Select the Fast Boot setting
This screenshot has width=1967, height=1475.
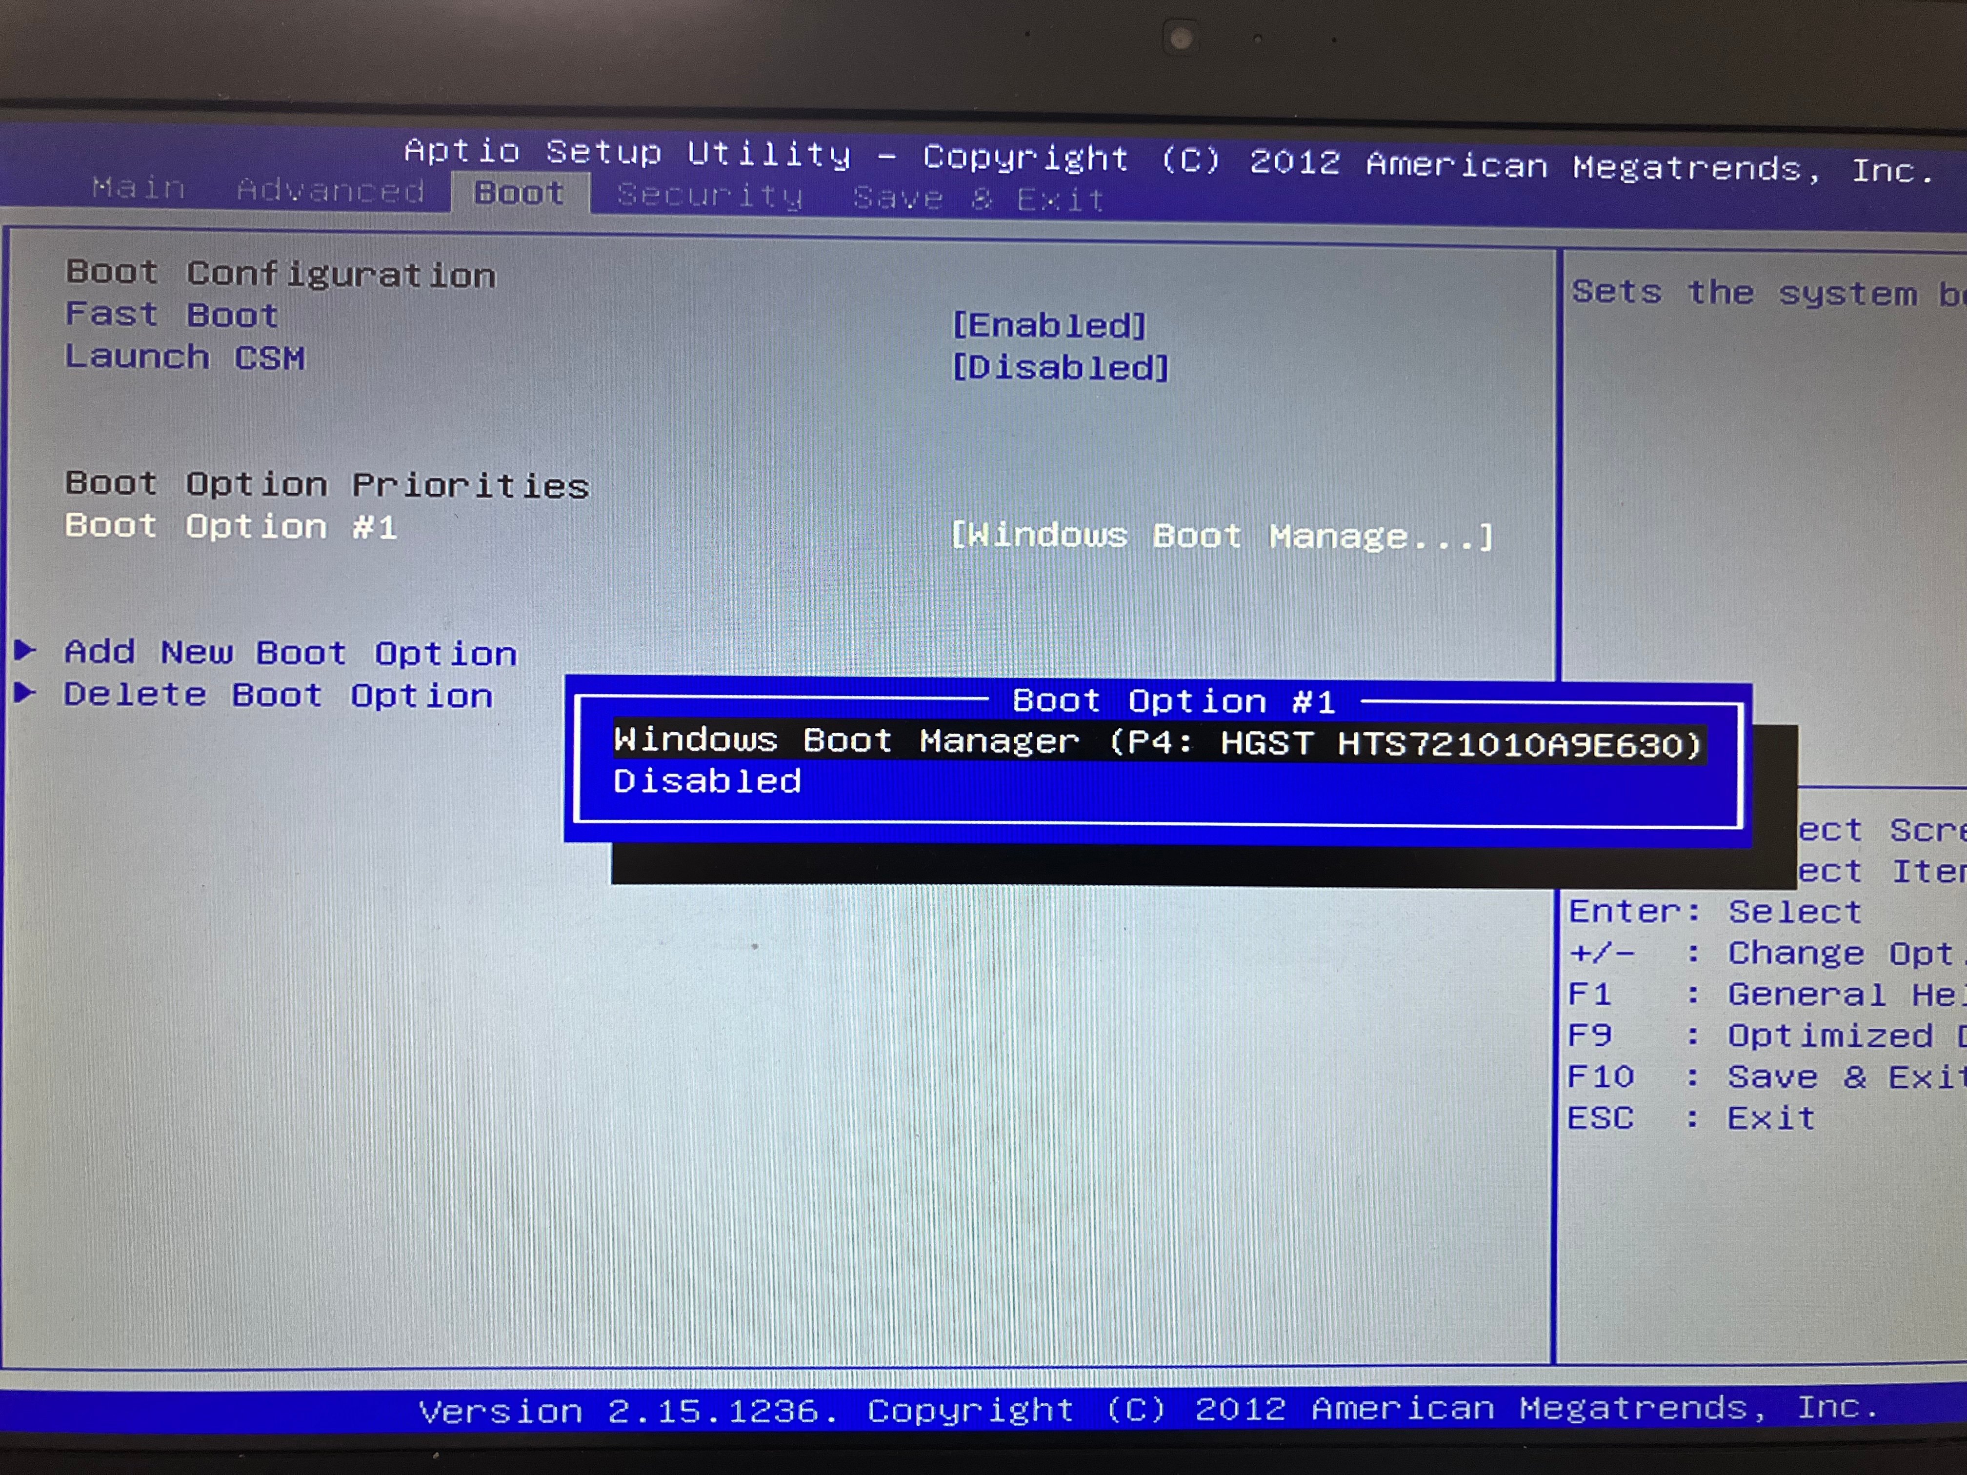[x=172, y=315]
